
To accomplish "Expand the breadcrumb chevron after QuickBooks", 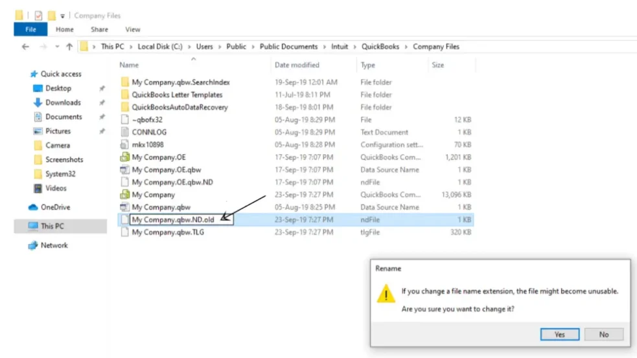I will [406, 47].
